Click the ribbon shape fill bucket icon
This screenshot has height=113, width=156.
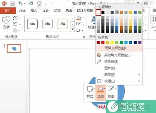(x=79, y=18)
